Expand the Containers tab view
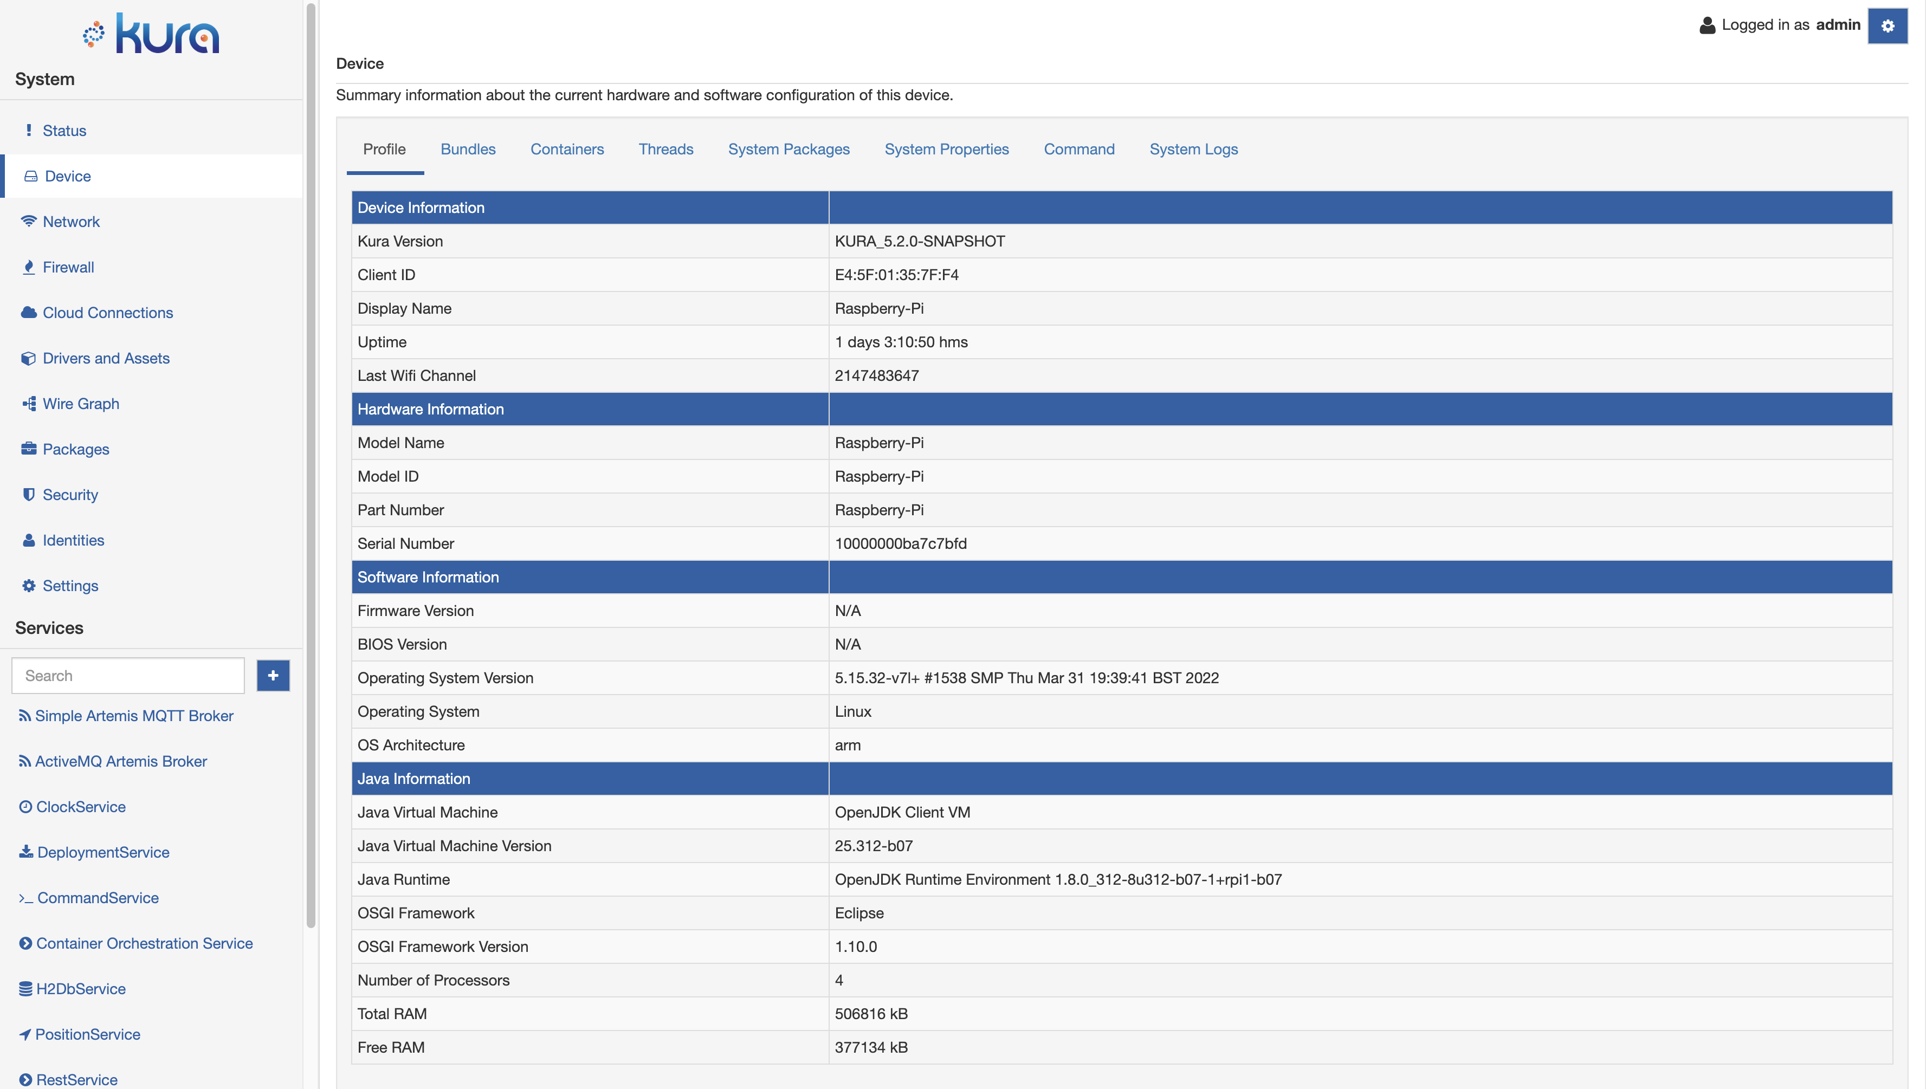The height and width of the screenshot is (1089, 1926). click(567, 148)
